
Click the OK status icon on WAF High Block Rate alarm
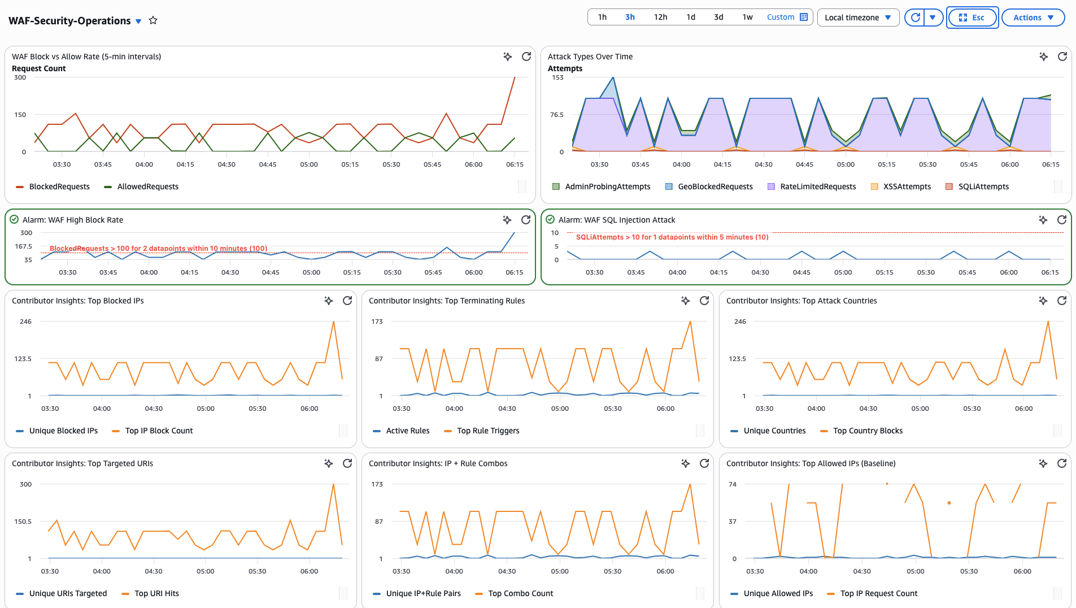tap(14, 220)
